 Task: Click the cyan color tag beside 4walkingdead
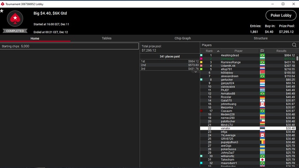click(x=201, y=55)
